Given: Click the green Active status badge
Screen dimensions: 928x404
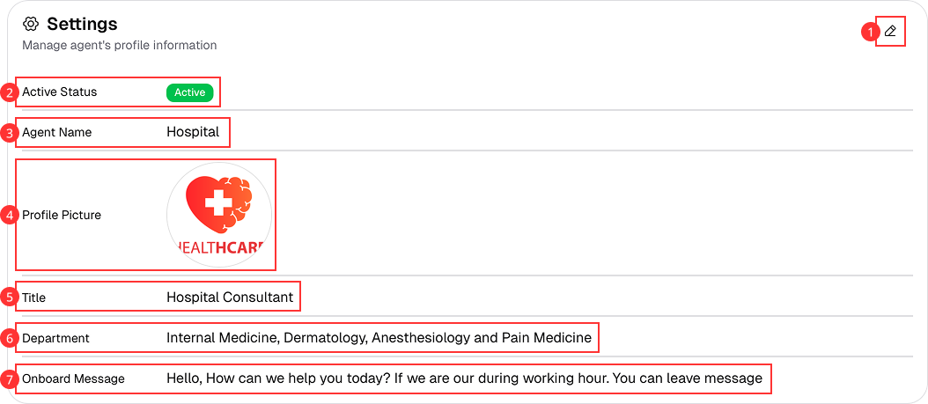Looking at the screenshot, I should 189,92.
